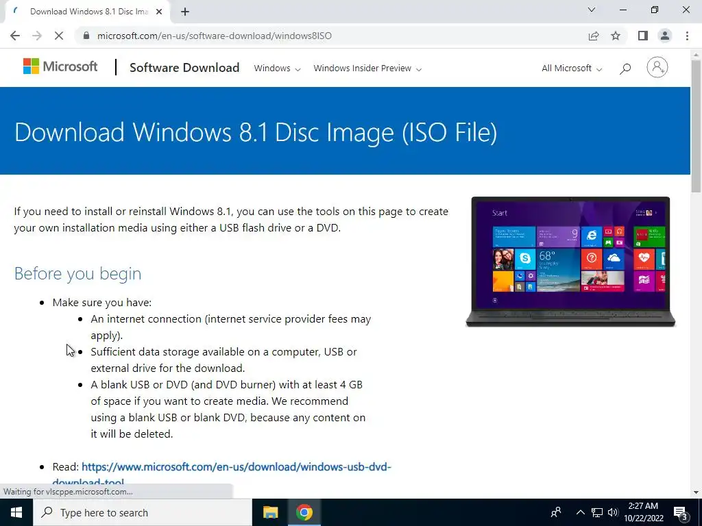702x526 pixels.
Task: Click the 'Make sure you have:' text
Action: 102,303
